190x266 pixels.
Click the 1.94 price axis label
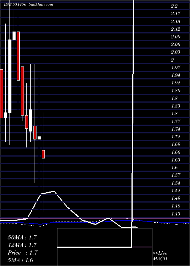(x=176, y=75)
